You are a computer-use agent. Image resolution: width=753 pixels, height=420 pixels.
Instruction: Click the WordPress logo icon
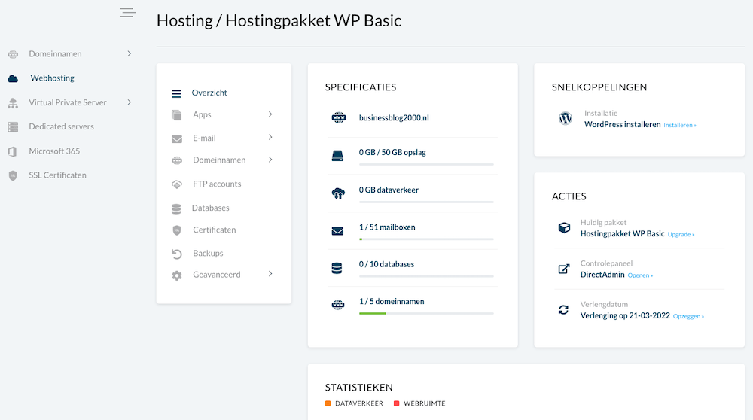pos(566,118)
